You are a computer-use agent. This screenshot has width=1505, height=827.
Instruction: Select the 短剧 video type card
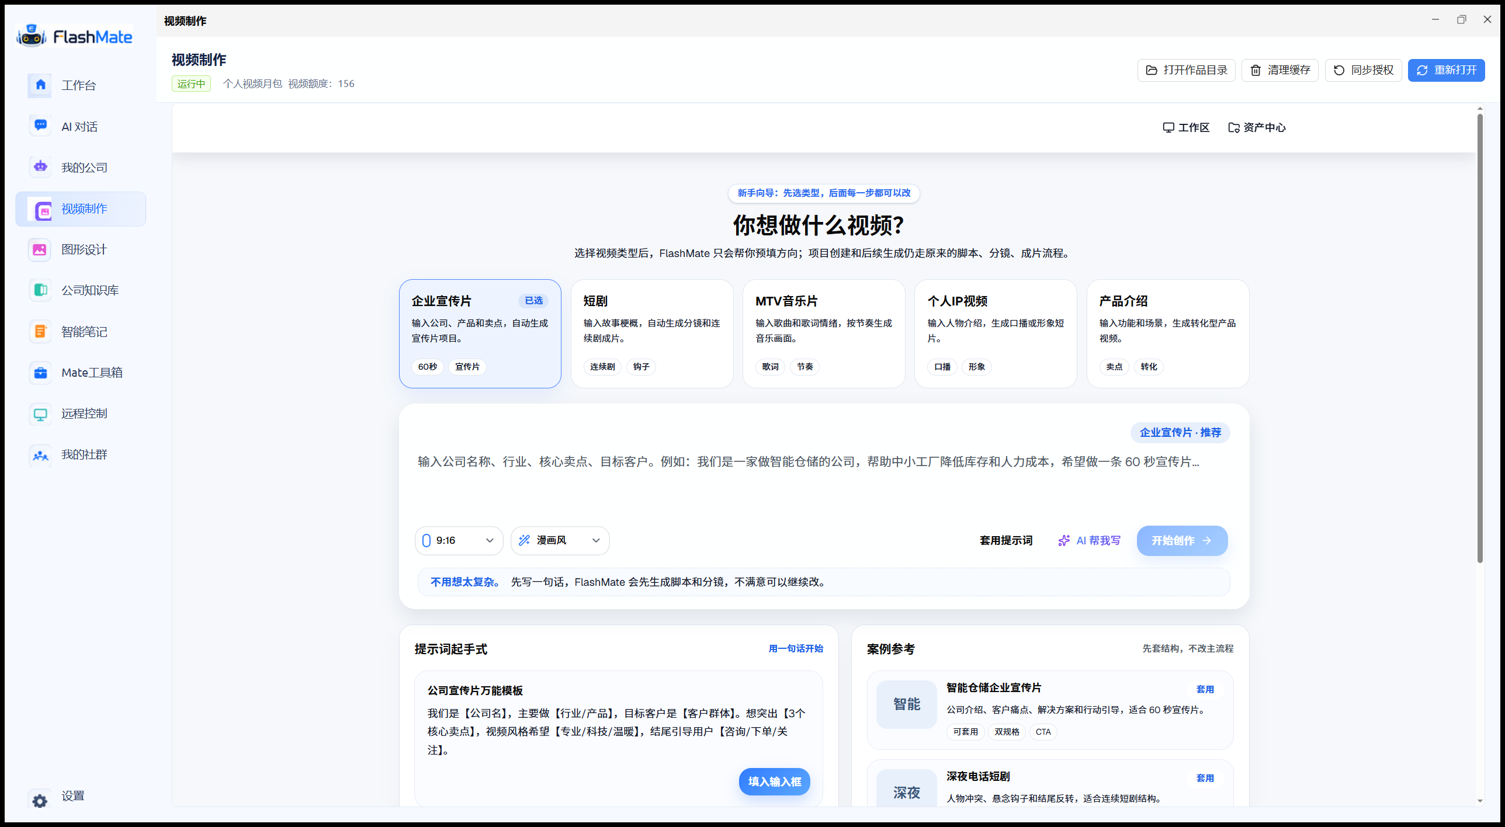pos(651,333)
